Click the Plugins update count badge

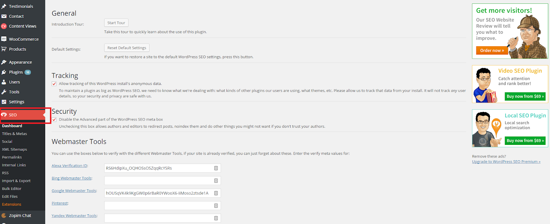click(x=28, y=72)
